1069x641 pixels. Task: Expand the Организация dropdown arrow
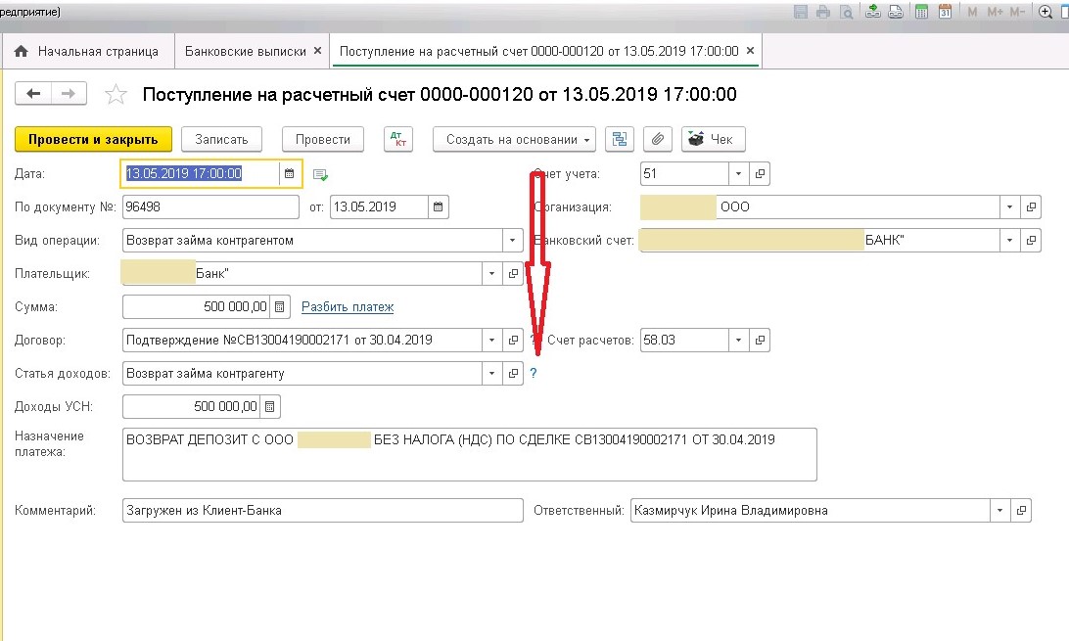(x=1009, y=206)
